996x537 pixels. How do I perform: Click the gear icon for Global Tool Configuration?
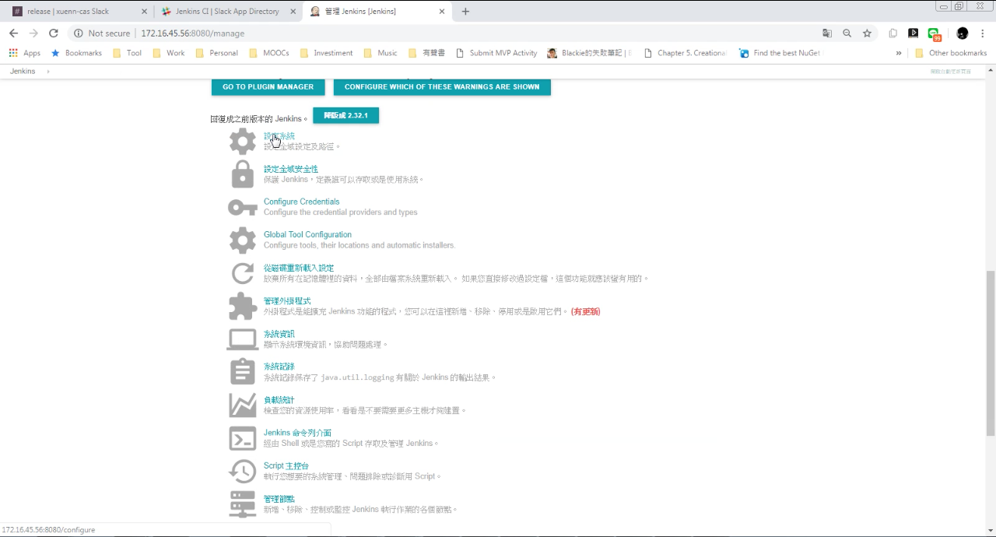[x=242, y=240]
